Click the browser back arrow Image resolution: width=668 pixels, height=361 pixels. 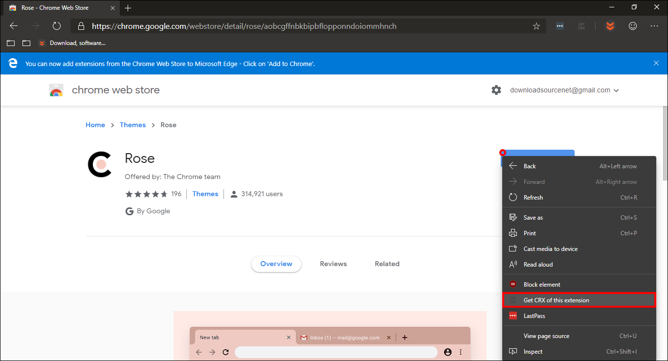point(14,26)
